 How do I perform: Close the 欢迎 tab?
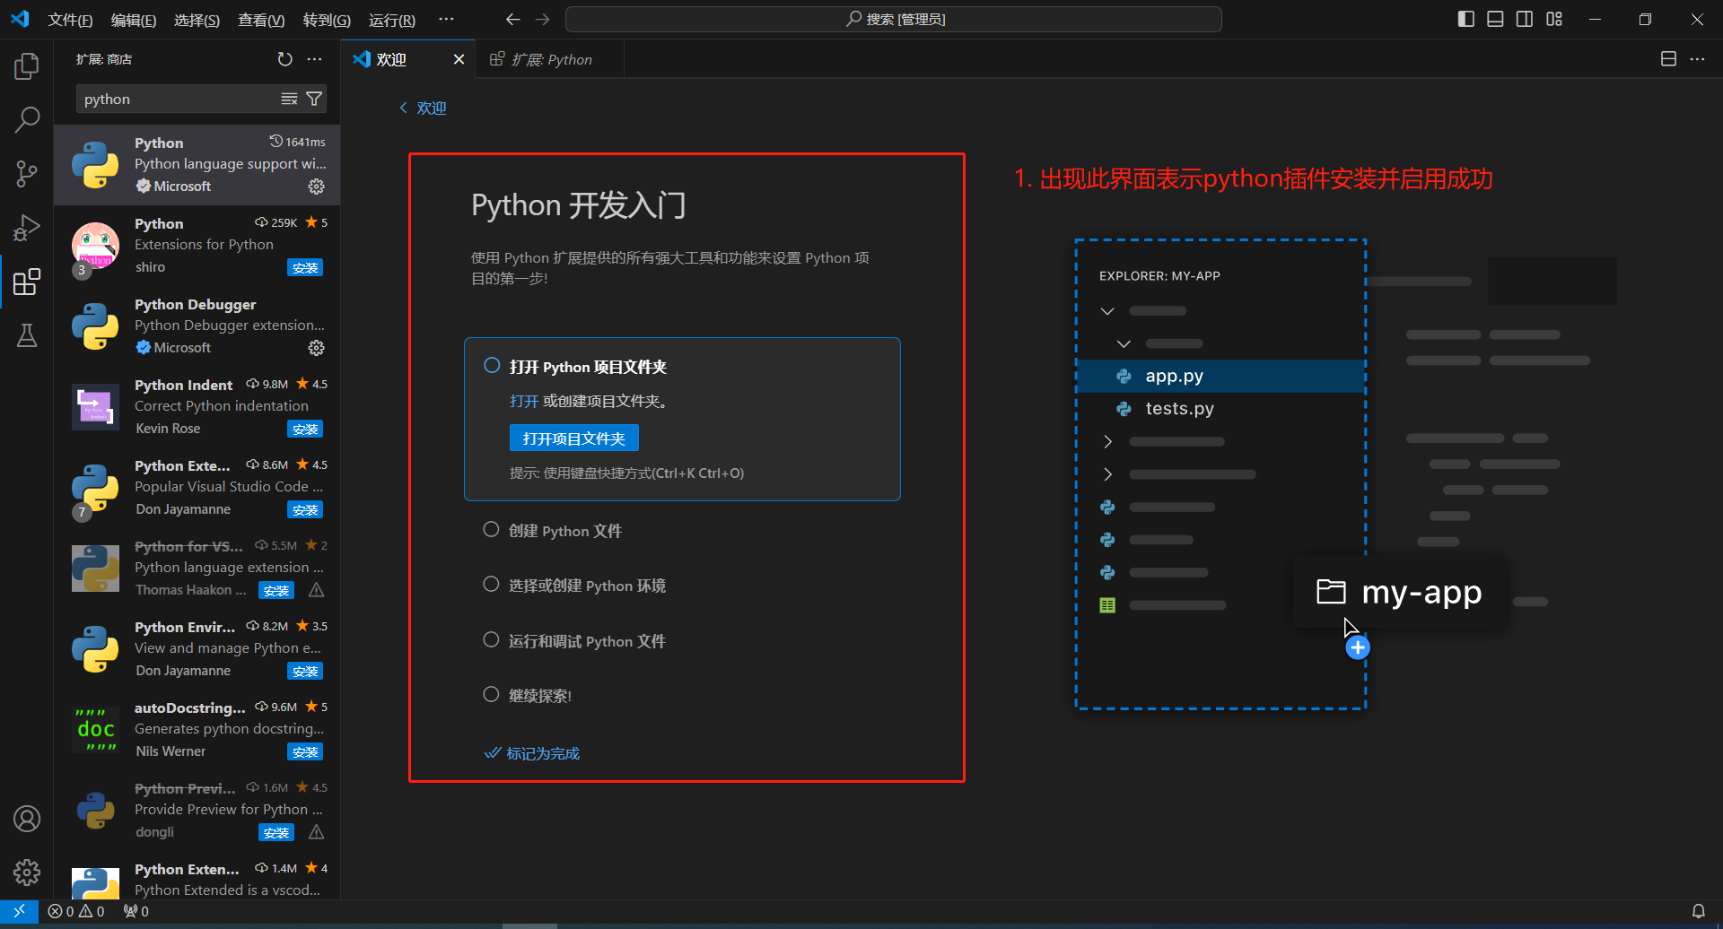coord(459,59)
